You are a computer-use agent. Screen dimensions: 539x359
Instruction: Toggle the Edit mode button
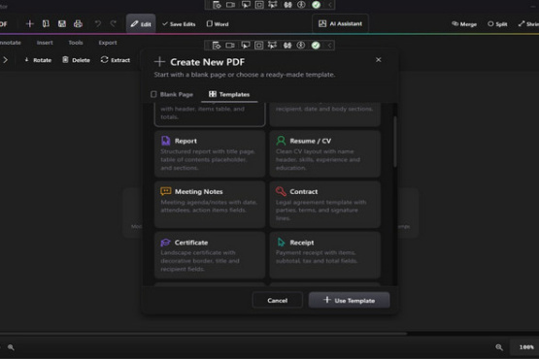(141, 23)
